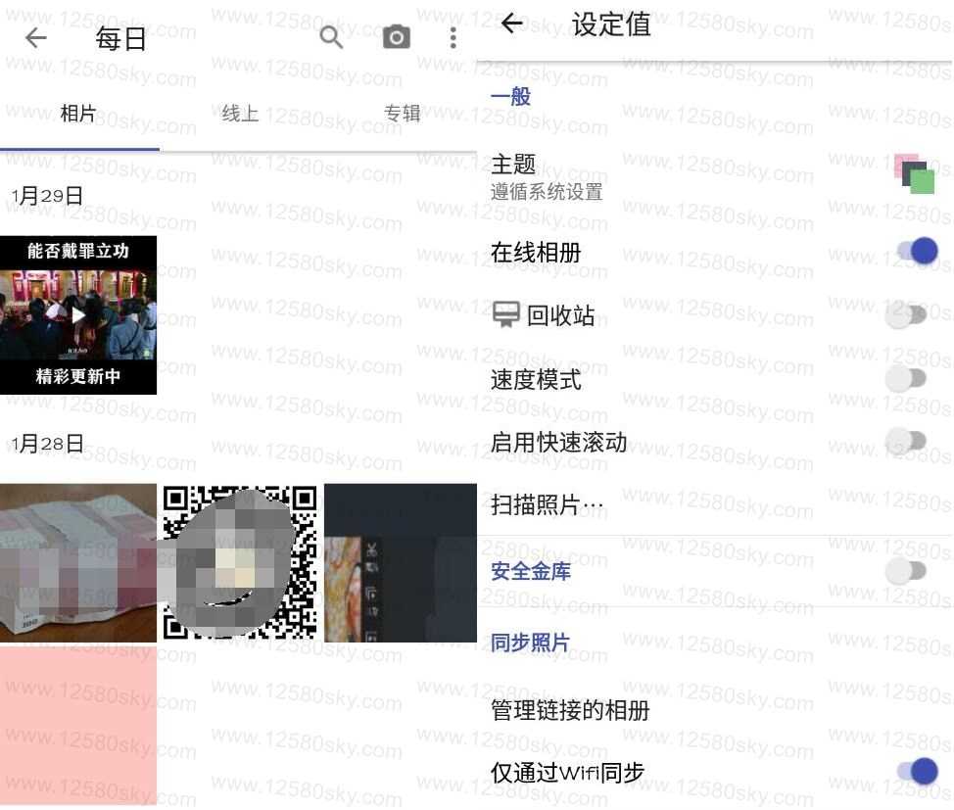Click the recycle bin icon next to 回收站
Screen dimensions: 954x810
505,314
